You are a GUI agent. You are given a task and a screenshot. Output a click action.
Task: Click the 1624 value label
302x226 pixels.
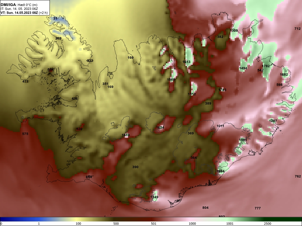pos(160,127)
